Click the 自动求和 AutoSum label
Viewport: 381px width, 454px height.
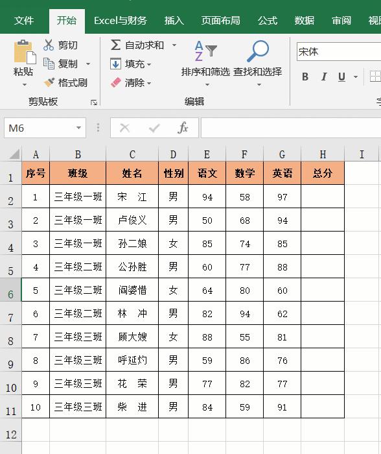(144, 45)
